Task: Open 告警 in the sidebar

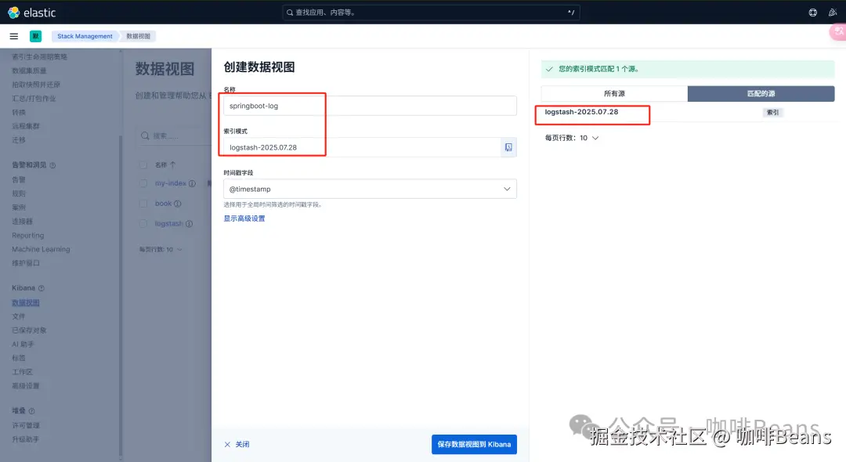Action: tap(19, 179)
